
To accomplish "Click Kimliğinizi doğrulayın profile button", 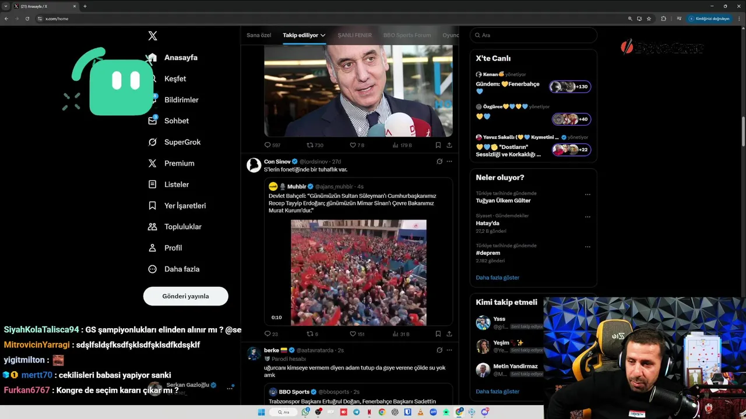I will (x=709, y=19).
